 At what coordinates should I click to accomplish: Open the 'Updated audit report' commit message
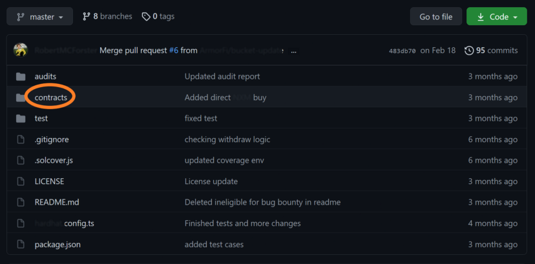[222, 76]
